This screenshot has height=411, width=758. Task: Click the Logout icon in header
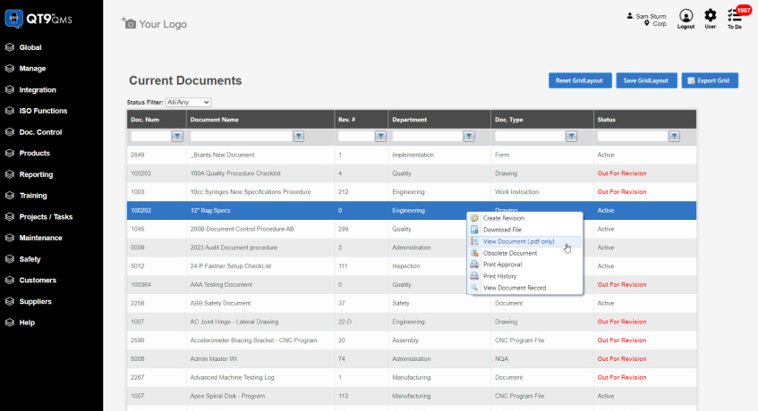click(686, 15)
